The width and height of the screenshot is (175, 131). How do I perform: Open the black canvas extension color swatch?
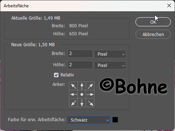pyautogui.click(x=115, y=120)
